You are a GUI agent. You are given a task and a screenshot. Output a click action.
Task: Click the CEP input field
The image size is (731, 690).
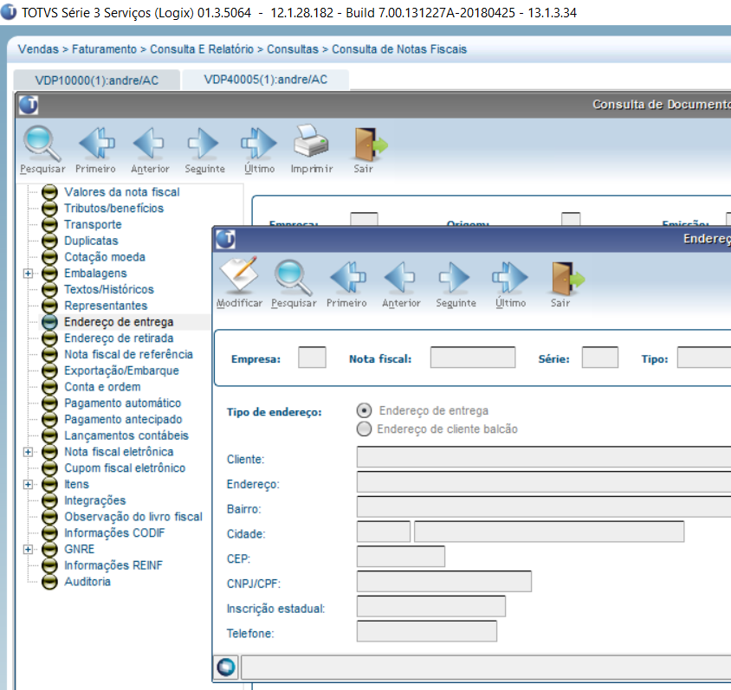[401, 557]
